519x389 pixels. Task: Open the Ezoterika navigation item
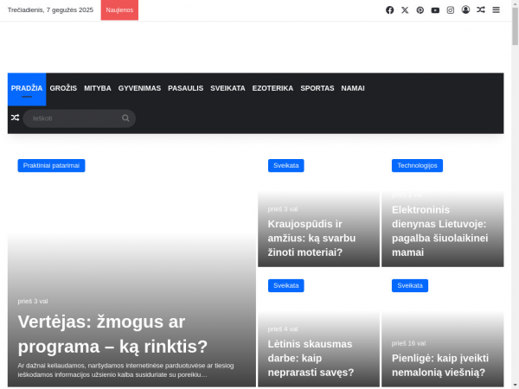click(x=272, y=88)
